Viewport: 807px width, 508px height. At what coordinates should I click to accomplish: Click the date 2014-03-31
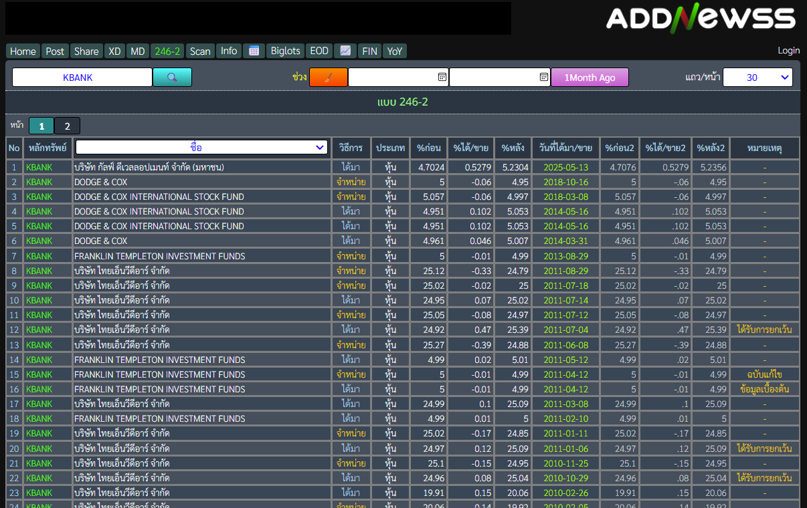[x=565, y=241]
